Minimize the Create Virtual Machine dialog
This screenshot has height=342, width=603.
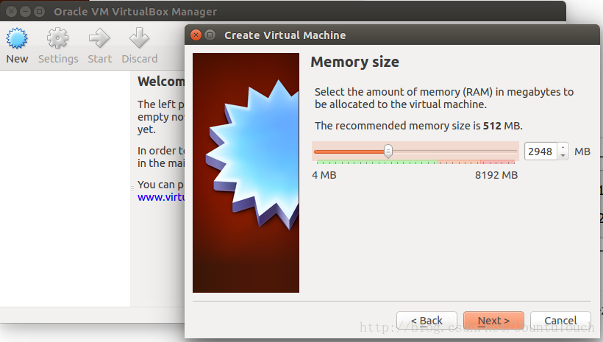click(210, 35)
